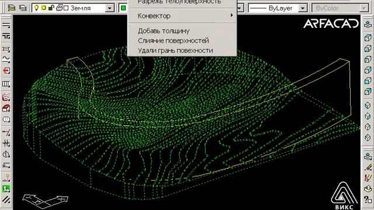The image size is (374, 210).
Task: Open the question mark help icon
Action: tap(368, 199)
